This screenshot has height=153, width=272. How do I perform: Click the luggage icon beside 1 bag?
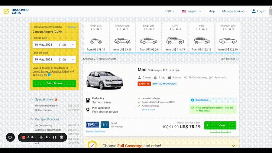[x=155, y=77]
